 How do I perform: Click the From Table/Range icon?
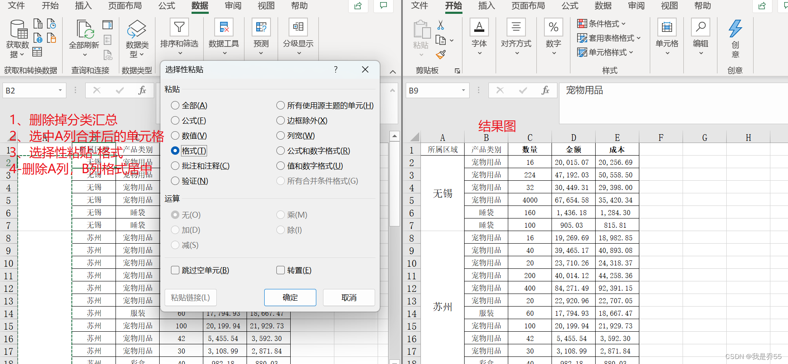pos(37,52)
